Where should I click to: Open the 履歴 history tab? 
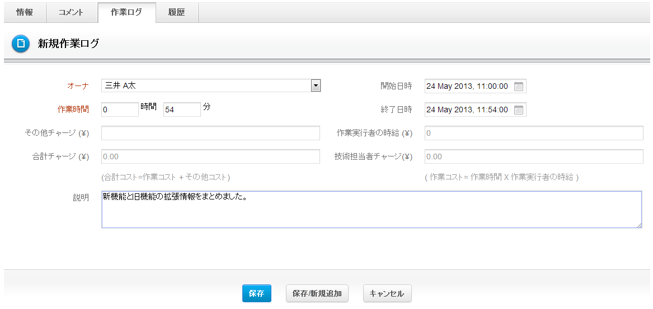(x=176, y=12)
